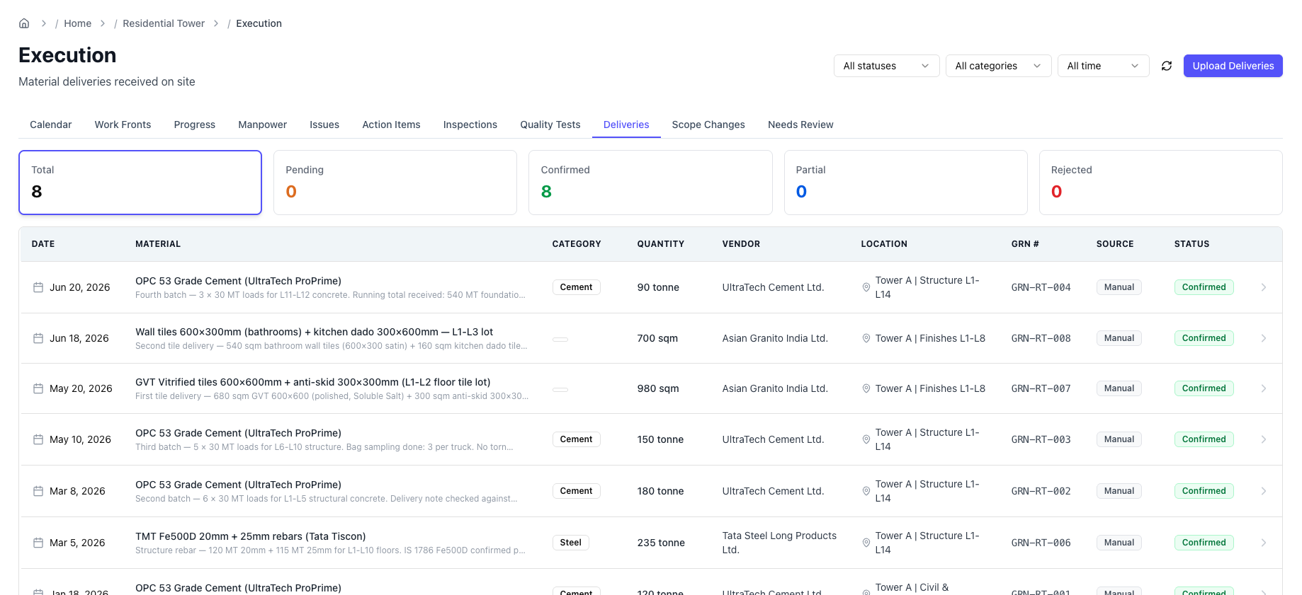The height and width of the screenshot is (595, 1302).
Task: Click the home icon in breadcrumb
Action: (x=24, y=23)
